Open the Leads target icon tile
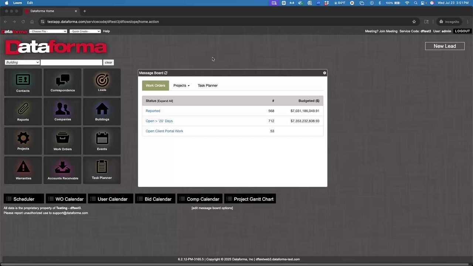Image resolution: width=473 pixels, height=266 pixels. pos(102,82)
